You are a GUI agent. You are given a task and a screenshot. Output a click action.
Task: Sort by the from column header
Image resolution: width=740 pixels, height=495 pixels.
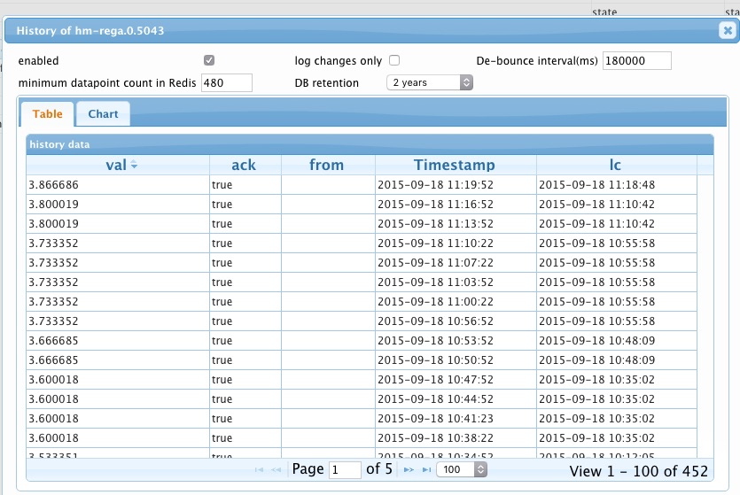click(328, 165)
